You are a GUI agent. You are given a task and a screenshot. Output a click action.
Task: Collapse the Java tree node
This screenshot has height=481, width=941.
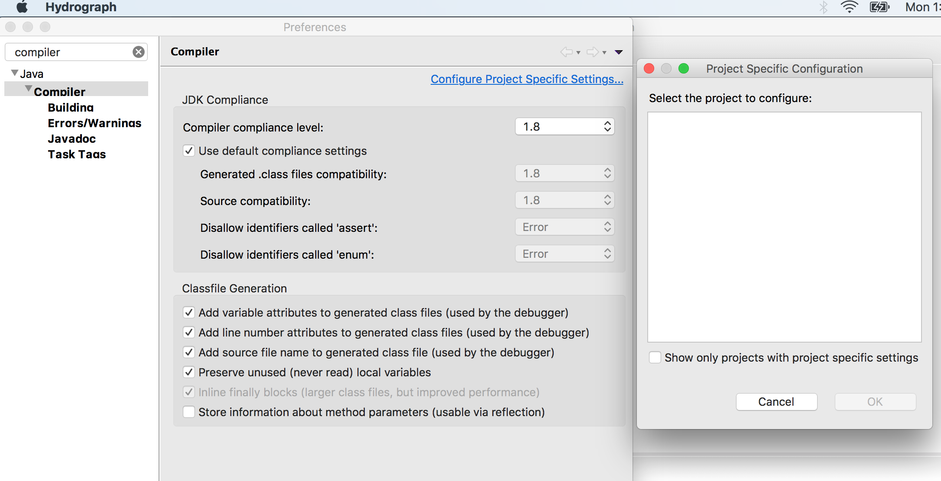click(15, 73)
